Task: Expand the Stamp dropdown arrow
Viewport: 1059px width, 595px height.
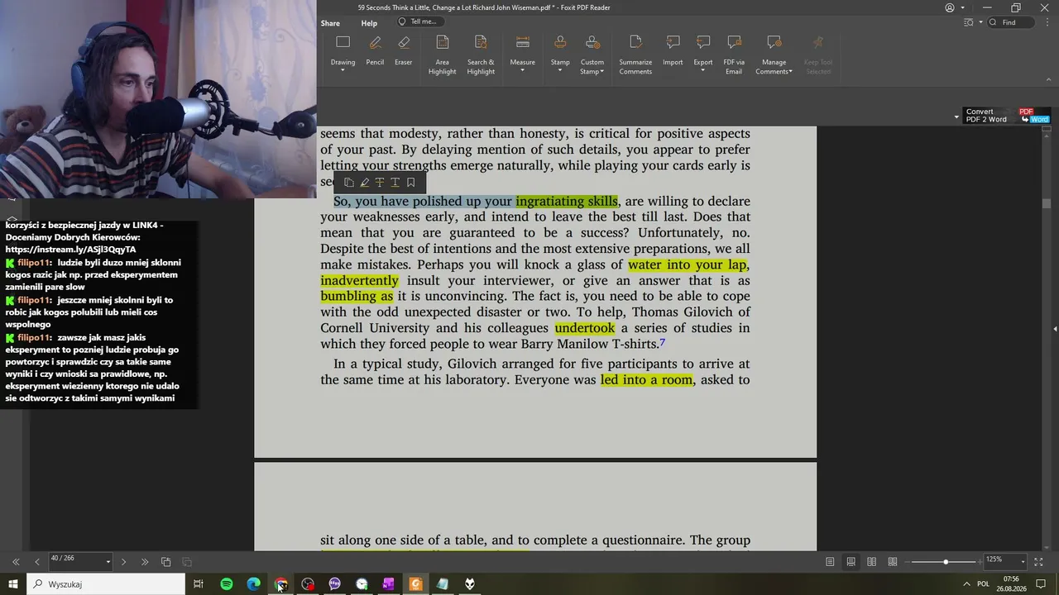Action: tap(560, 70)
